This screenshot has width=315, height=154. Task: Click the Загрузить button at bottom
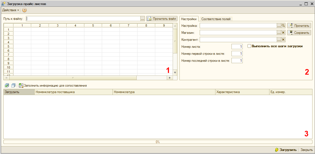[286, 150]
